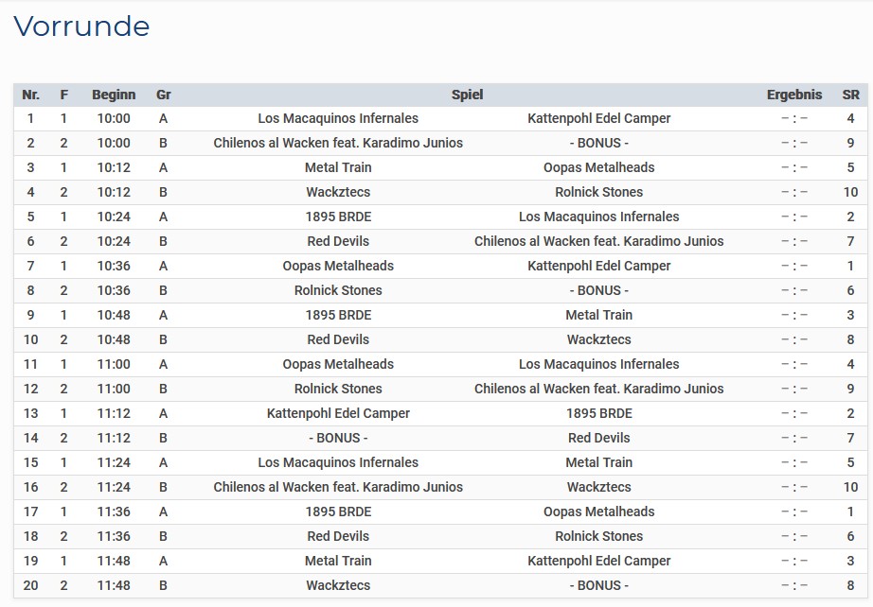This screenshot has width=873, height=607.
Task: Select 'Kattenpohl Edel Camper' in match 19
Action: (x=599, y=561)
